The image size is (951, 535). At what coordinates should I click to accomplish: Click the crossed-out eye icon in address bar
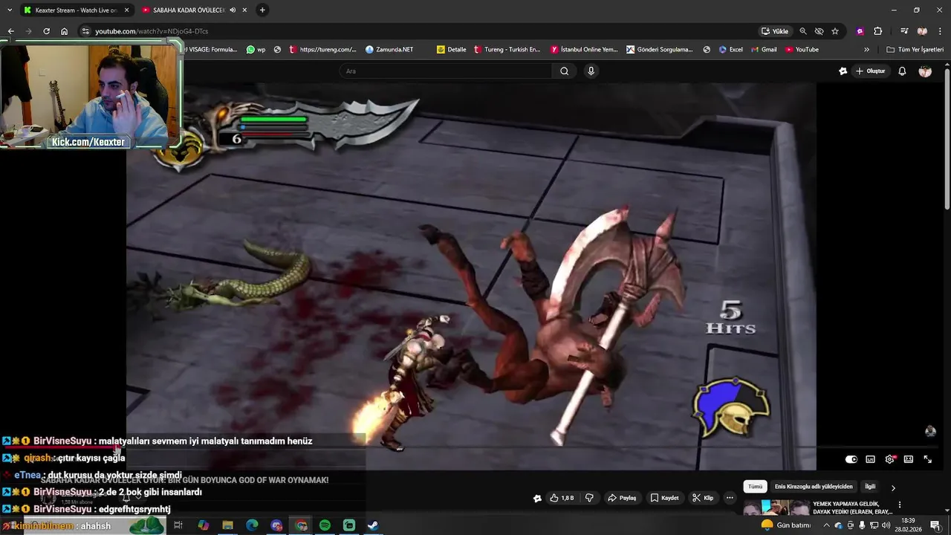[x=819, y=31]
